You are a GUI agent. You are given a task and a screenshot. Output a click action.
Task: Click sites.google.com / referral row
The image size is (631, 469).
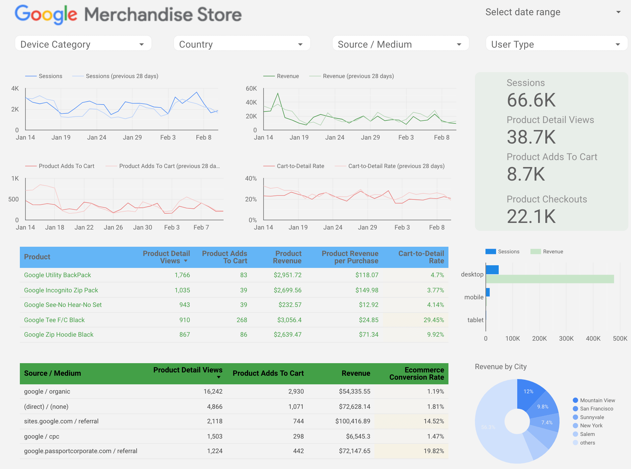234,421
